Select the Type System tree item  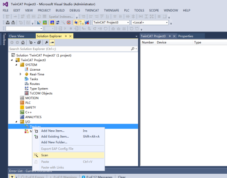[39, 89]
